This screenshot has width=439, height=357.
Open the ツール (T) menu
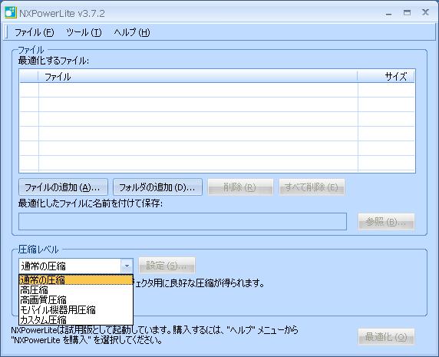(x=84, y=32)
